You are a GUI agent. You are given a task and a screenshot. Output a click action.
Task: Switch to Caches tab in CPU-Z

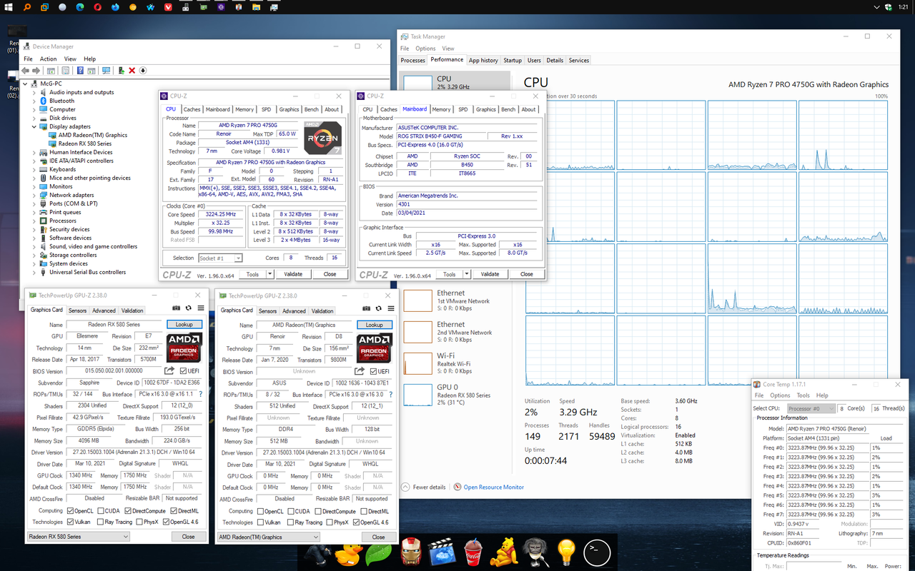coord(192,109)
